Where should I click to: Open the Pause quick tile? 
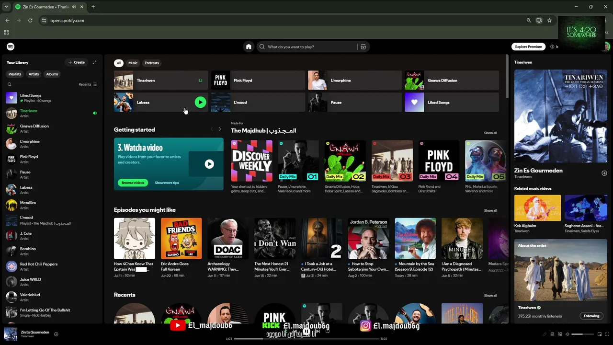355,103
